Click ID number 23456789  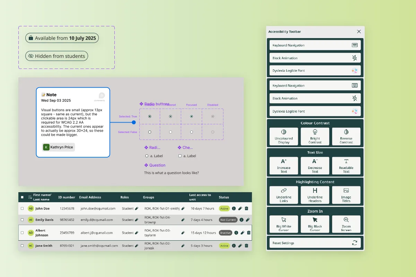point(67,233)
